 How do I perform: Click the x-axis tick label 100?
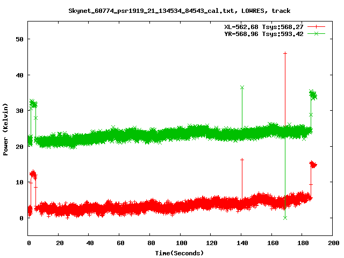182,243
